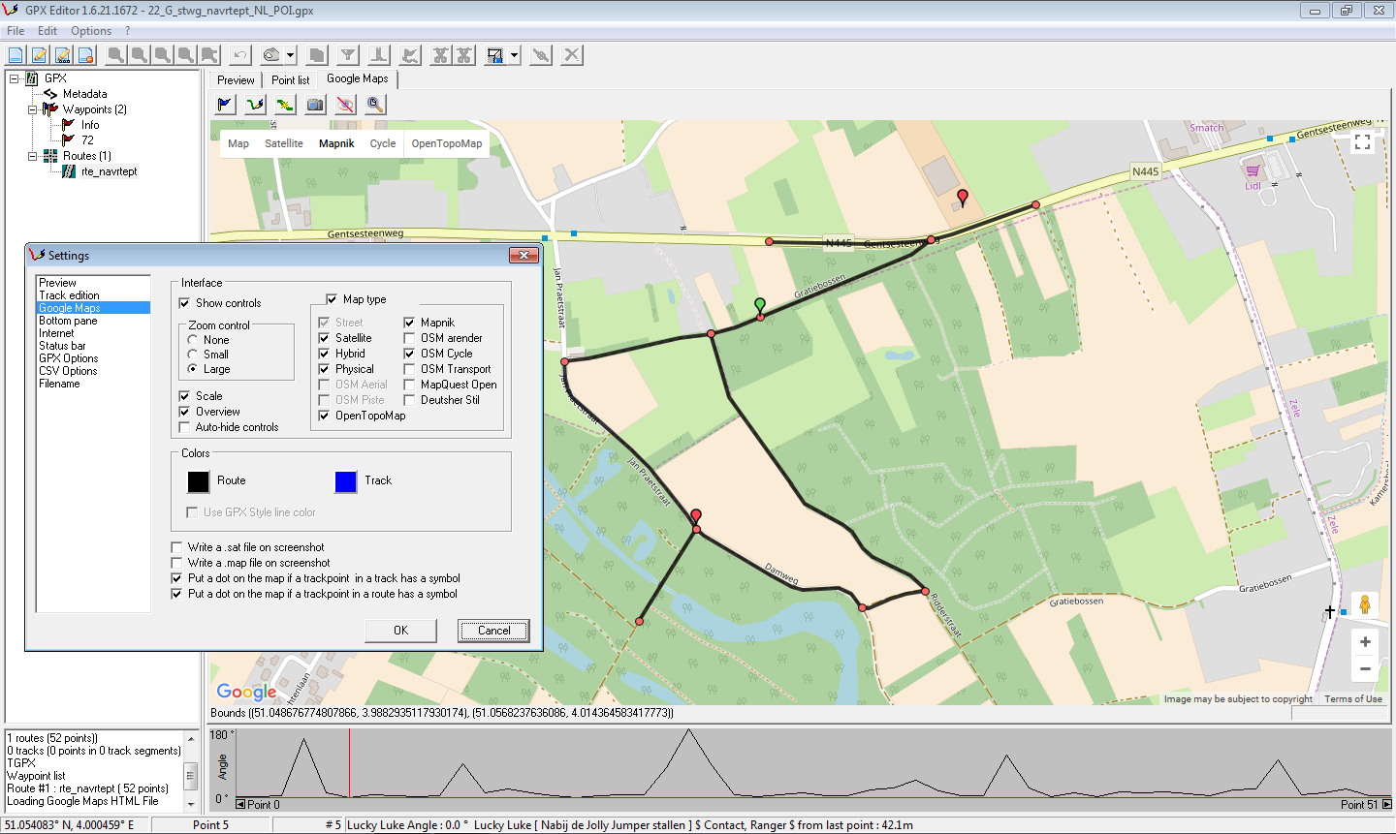The height and width of the screenshot is (834, 1396).
Task: Enable 'Write a .sat file on screenshot'
Action: (176, 547)
